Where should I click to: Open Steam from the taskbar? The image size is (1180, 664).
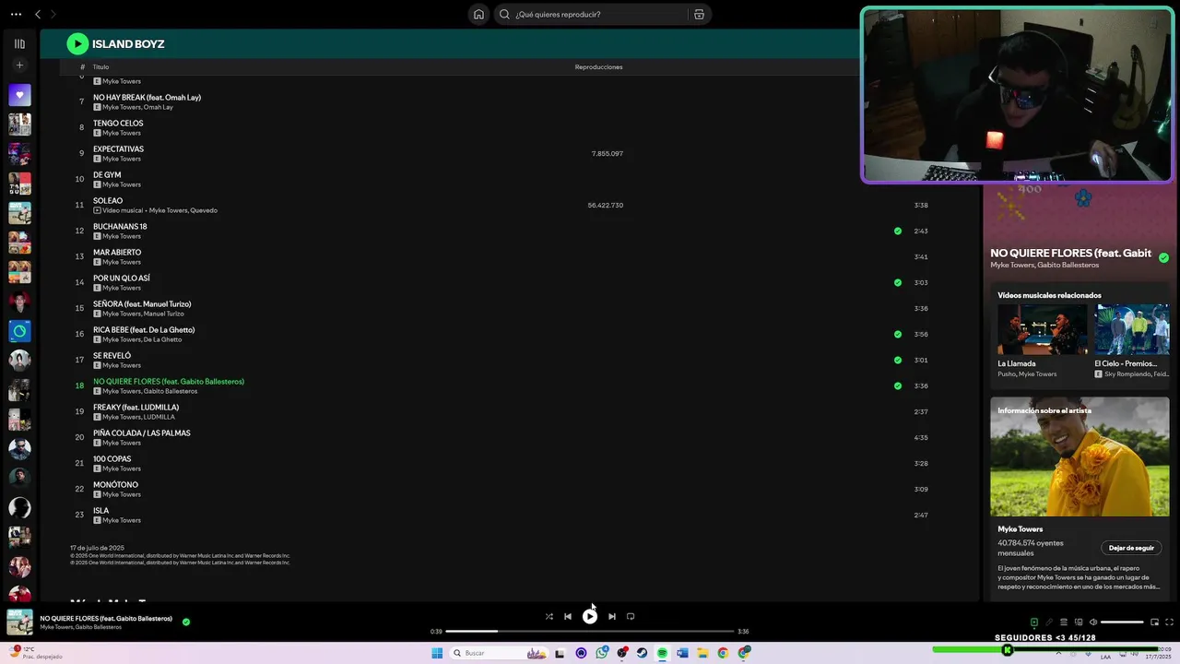point(643,653)
